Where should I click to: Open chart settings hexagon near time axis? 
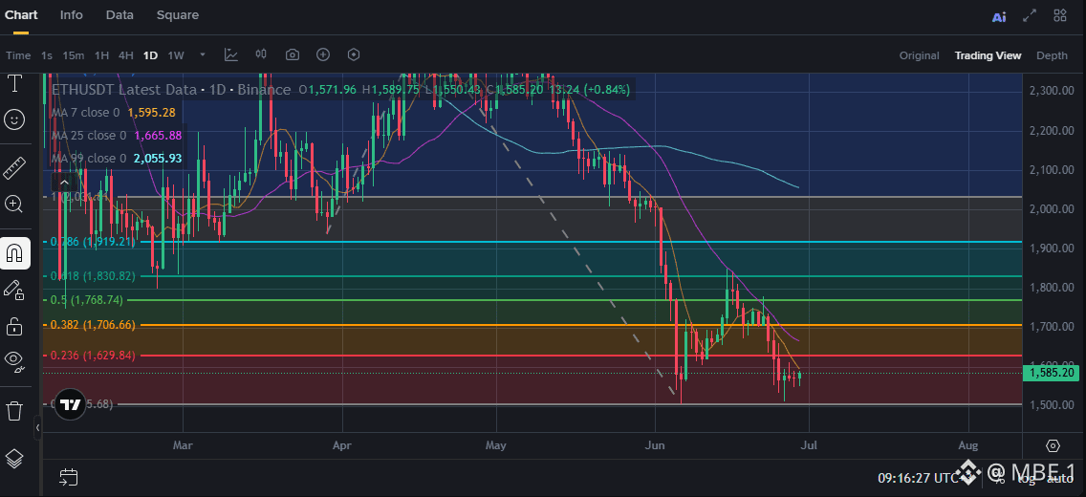(1053, 445)
